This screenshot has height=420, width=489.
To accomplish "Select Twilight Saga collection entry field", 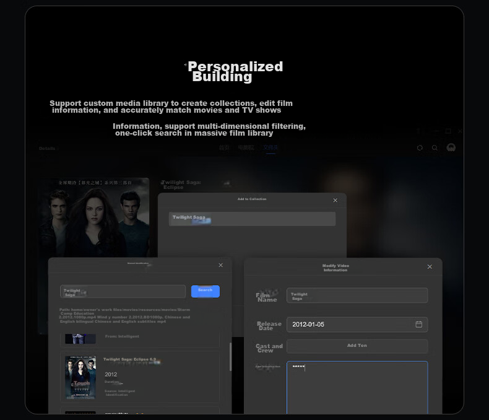I will coord(252,219).
